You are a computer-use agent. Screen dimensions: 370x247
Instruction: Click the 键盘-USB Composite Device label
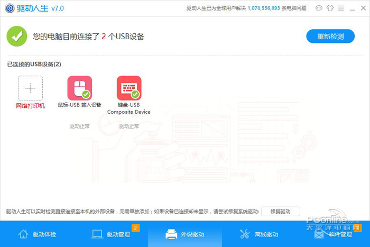click(129, 108)
